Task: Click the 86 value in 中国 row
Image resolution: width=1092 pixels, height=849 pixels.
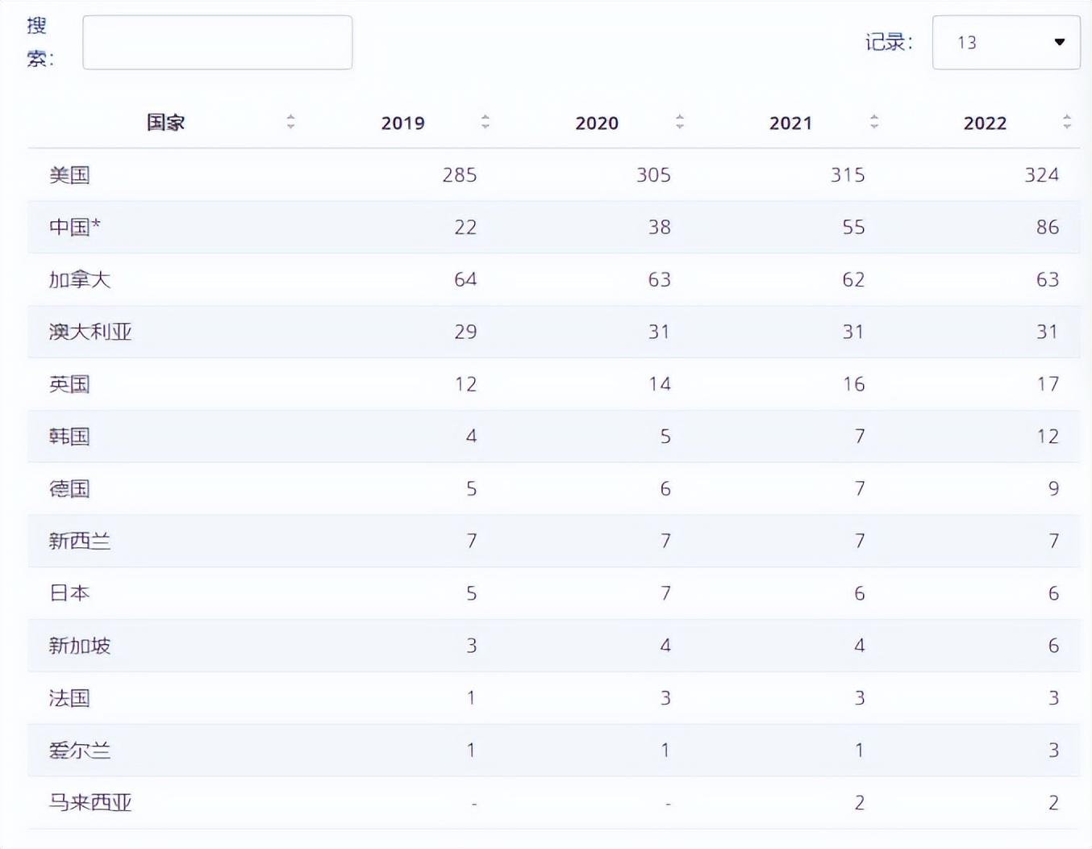Action: (x=1047, y=227)
